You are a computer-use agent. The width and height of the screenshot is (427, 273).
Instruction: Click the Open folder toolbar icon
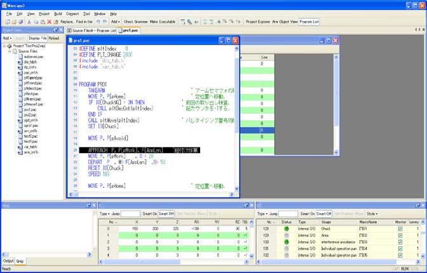(x=14, y=22)
